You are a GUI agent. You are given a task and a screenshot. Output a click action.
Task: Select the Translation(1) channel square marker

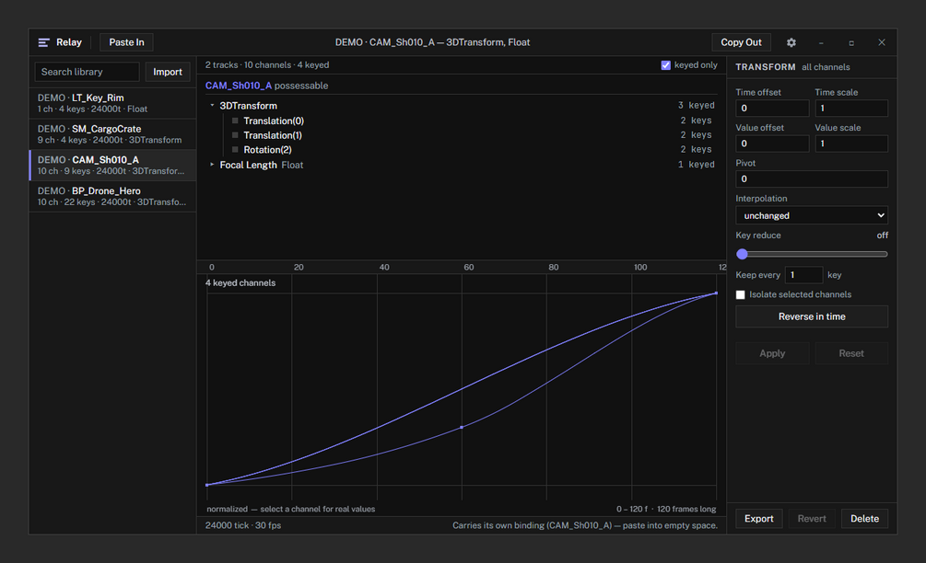[x=235, y=135]
